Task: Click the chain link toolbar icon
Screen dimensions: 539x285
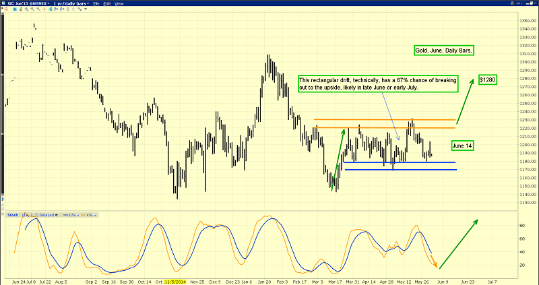Action: (80, 9)
